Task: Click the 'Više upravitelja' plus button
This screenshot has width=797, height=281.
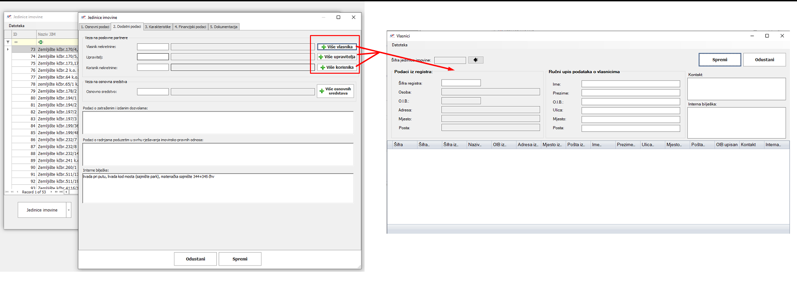Action: [337, 57]
